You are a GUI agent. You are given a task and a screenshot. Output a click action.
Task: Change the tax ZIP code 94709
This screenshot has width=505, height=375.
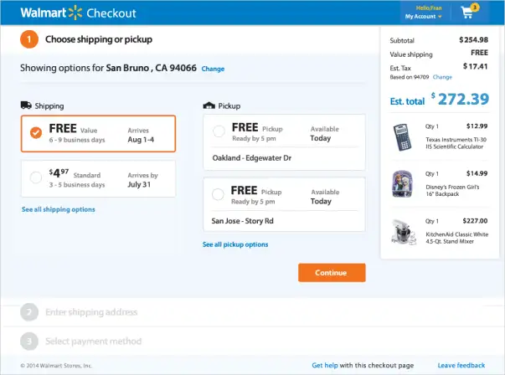click(442, 77)
